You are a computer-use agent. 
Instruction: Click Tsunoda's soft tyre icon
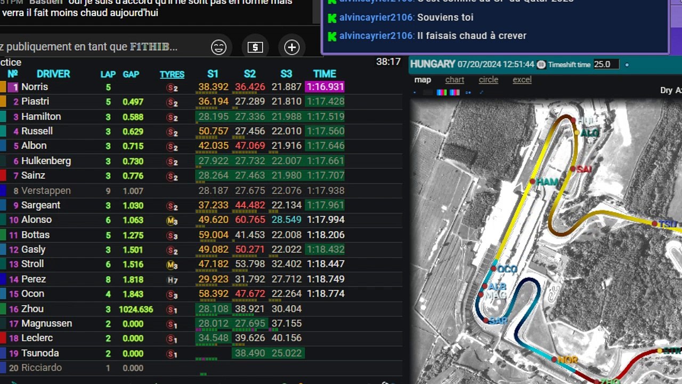pos(172,354)
